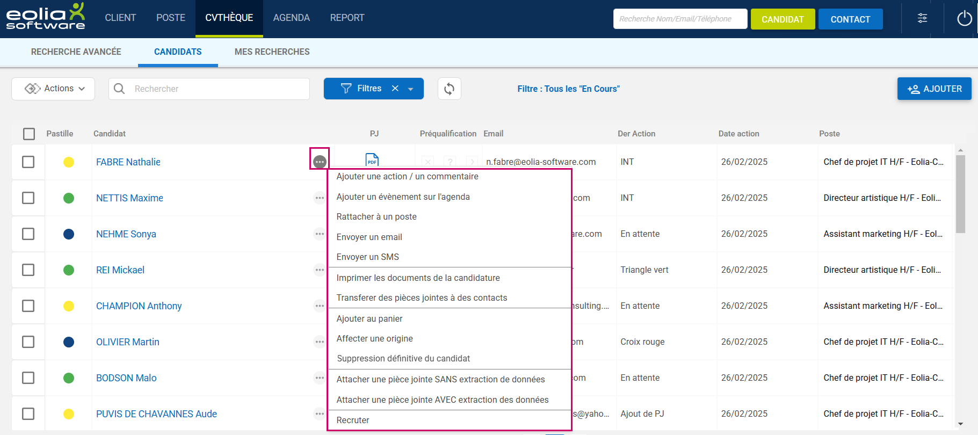Open the settings sliders icon in header
This screenshot has width=978, height=435.
(x=922, y=19)
